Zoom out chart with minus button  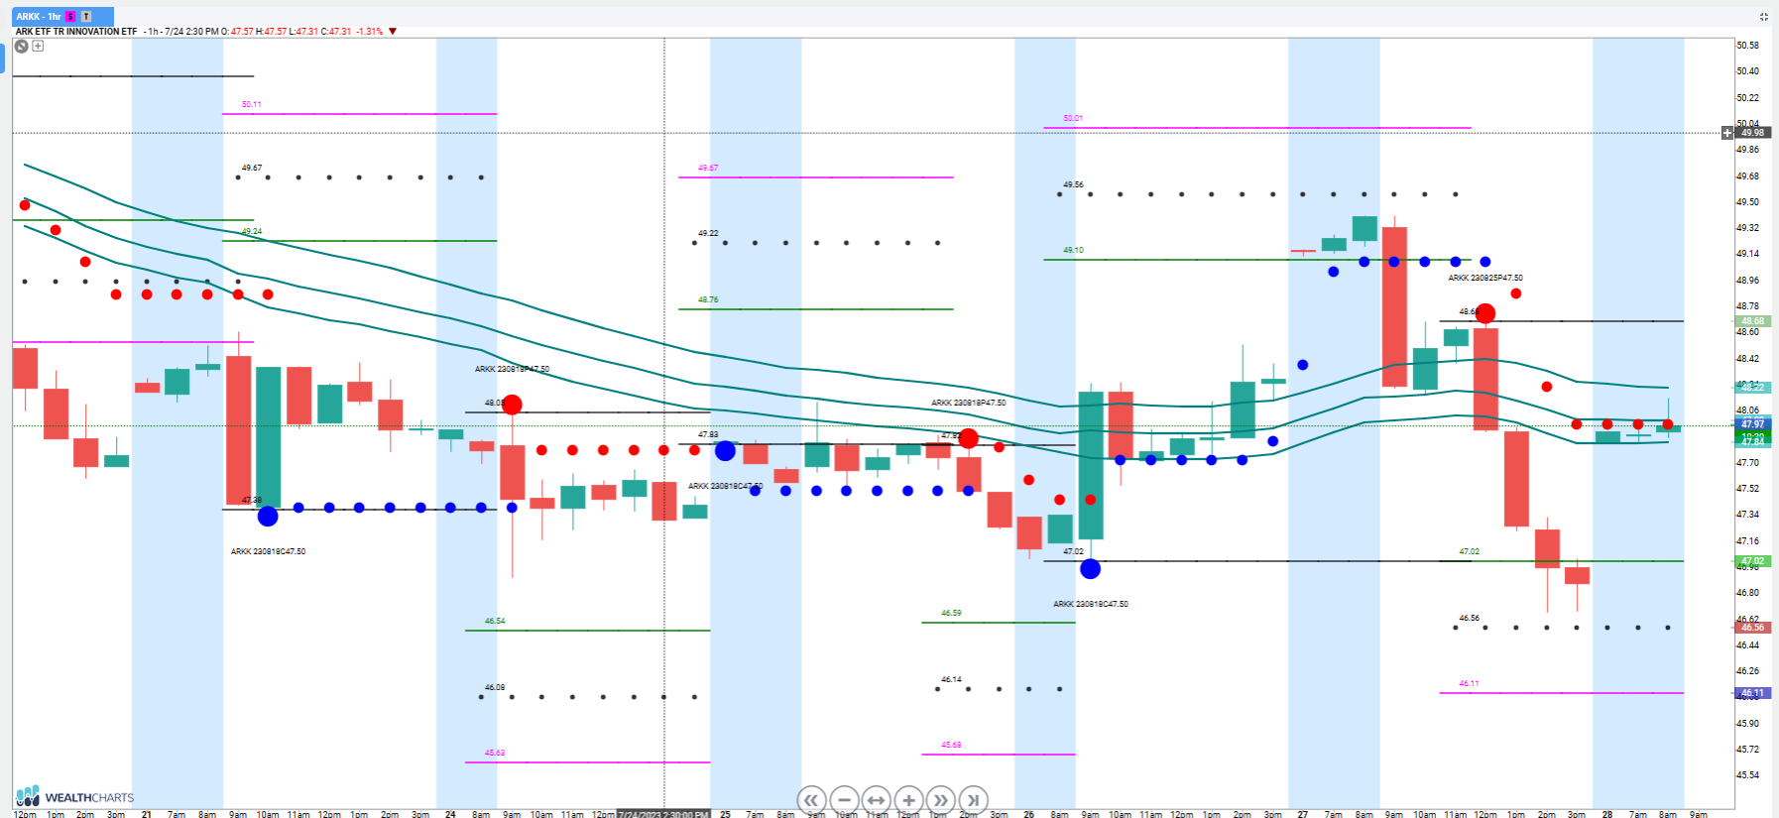844,800
